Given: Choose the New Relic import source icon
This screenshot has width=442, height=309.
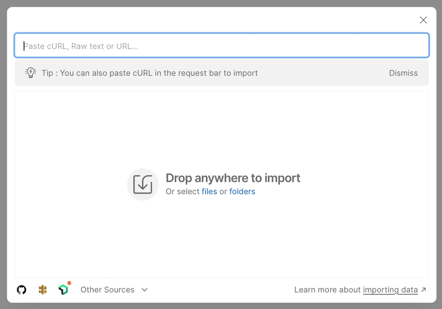Looking at the screenshot, I should 63,290.
